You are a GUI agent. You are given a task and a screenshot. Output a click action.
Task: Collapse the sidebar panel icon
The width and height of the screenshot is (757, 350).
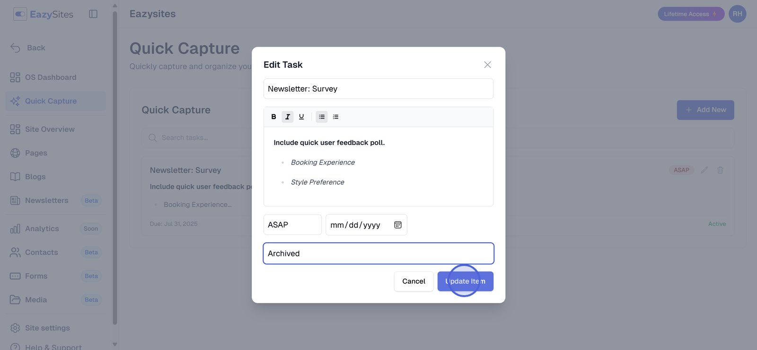click(93, 14)
